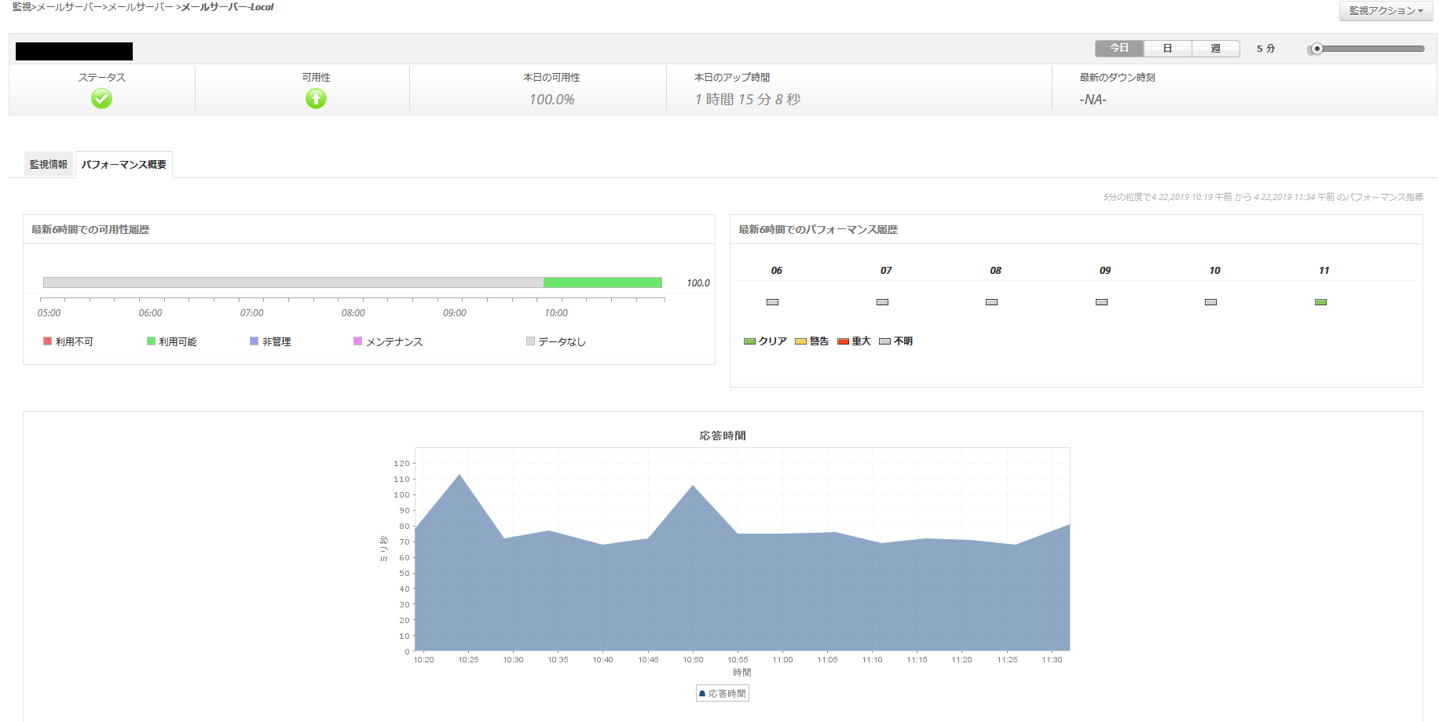This screenshot has height=722, width=1439.
Task: Click the gray hour 10 performance indicator
Action: click(x=1210, y=302)
